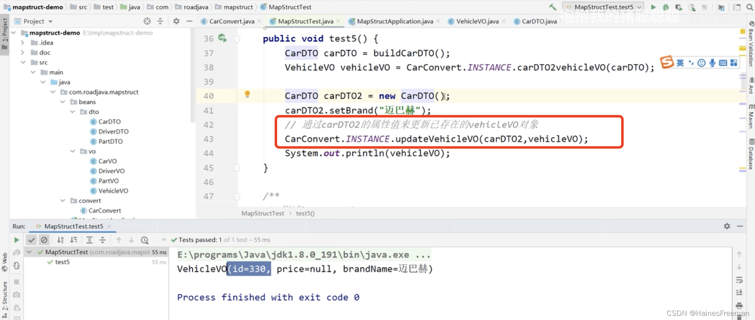Image resolution: width=755 pixels, height=320 pixels.
Task: Open VehicleVO class in project tree
Action: pos(113,191)
